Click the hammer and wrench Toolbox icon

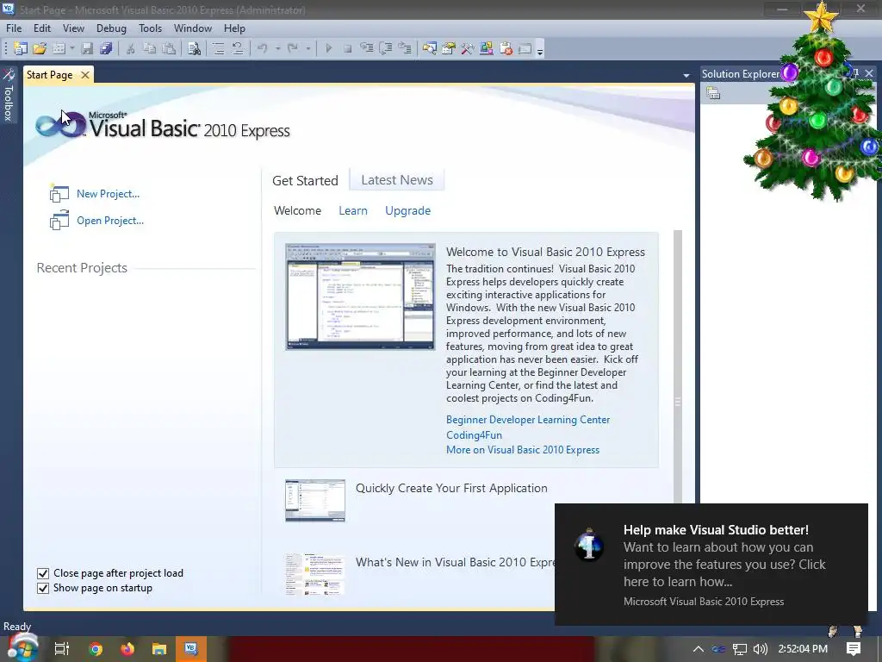tap(468, 49)
